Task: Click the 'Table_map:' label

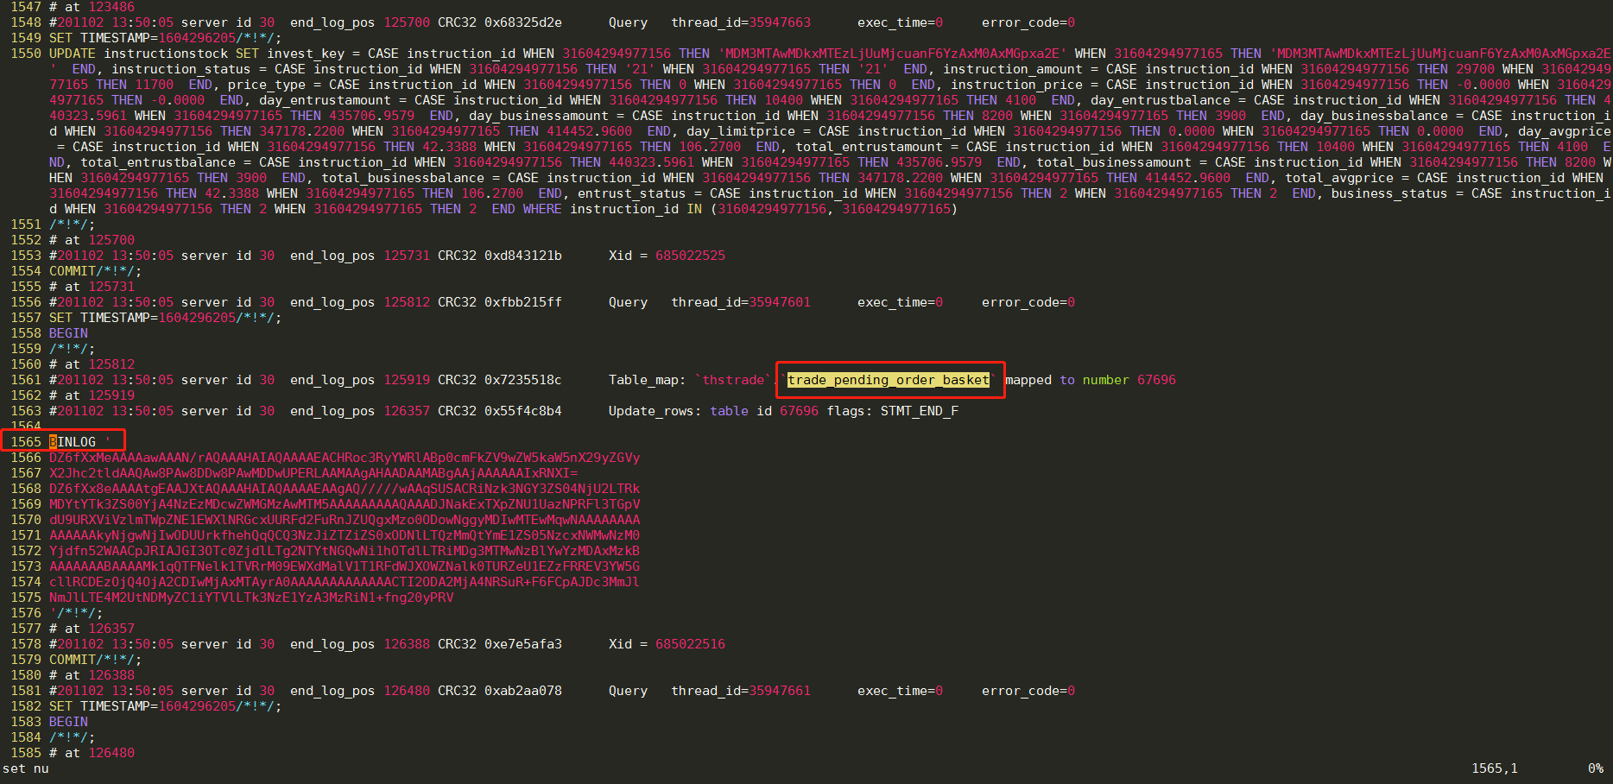Action: tap(647, 380)
